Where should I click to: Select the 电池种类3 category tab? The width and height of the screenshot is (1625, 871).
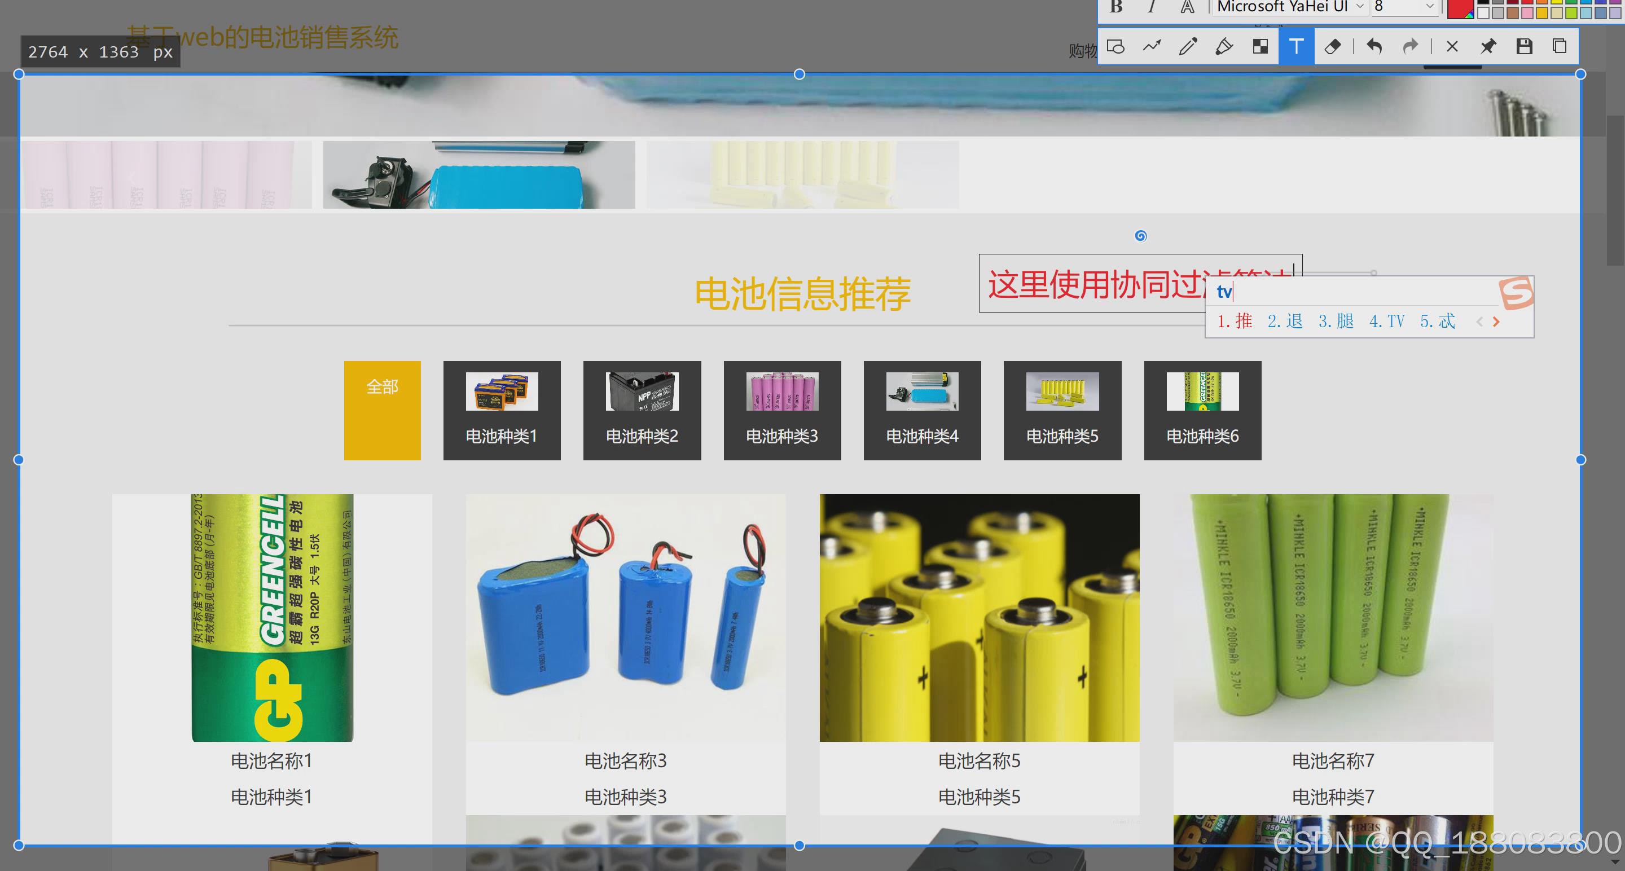(781, 410)
